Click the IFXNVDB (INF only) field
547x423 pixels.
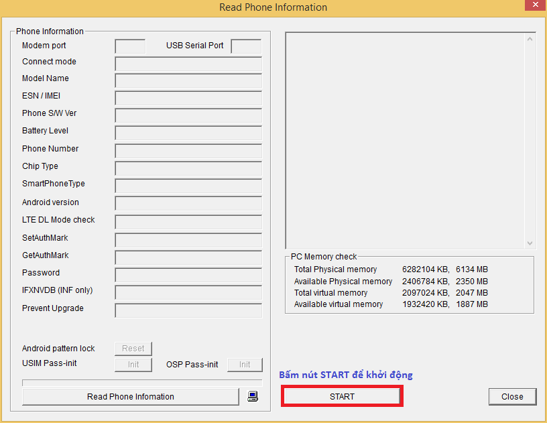pos(188,292)
